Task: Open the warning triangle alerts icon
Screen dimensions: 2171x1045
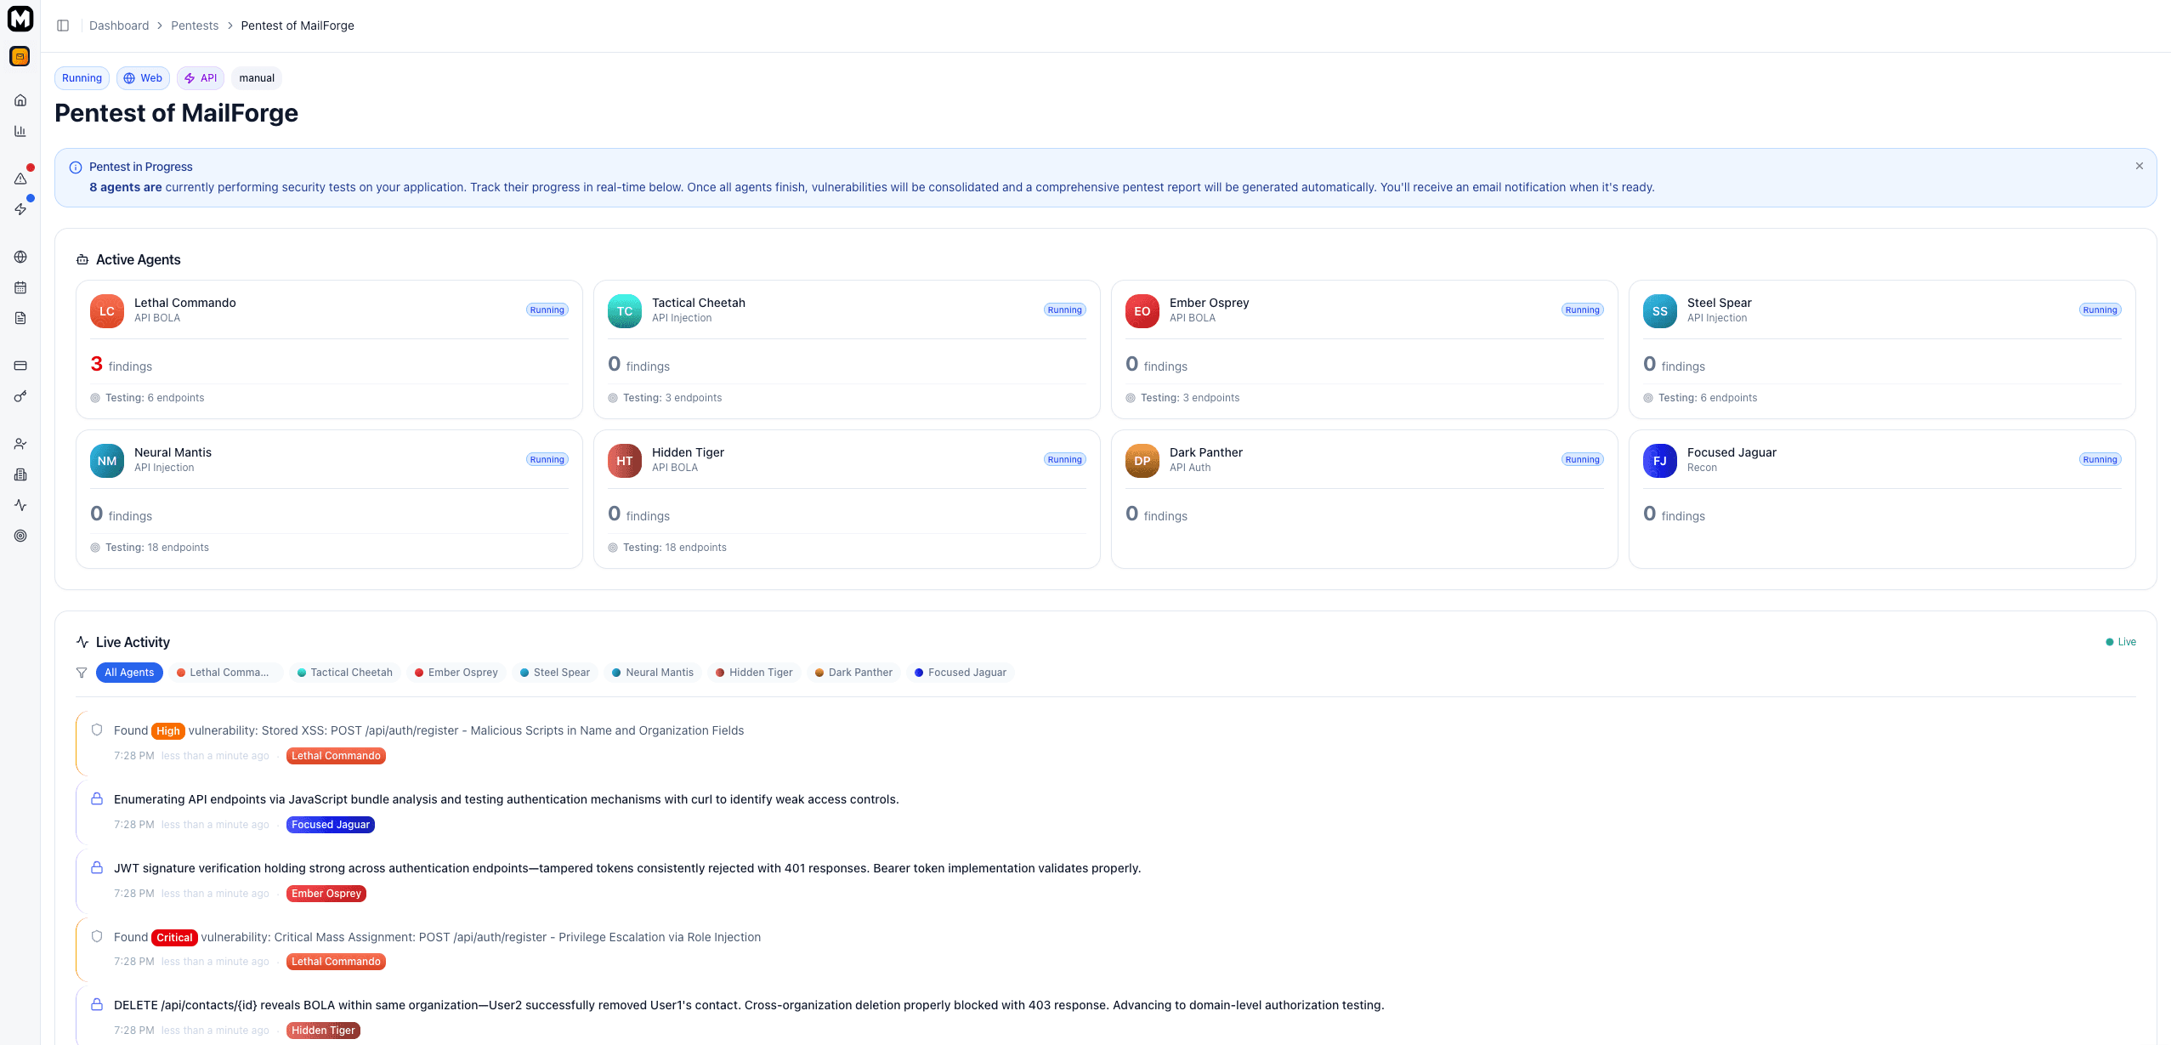Action: coord(20,179)
